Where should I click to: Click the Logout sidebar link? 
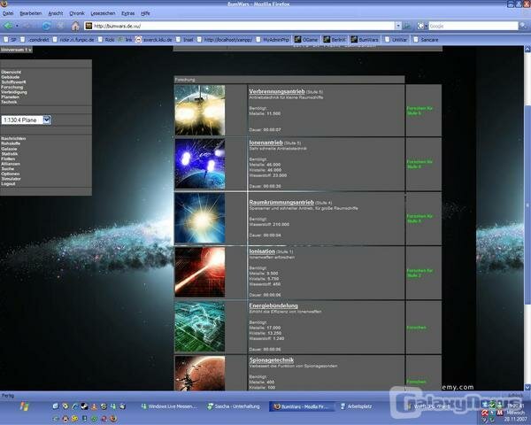click(8, 183)
